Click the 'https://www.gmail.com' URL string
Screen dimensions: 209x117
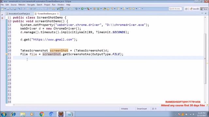53,40
